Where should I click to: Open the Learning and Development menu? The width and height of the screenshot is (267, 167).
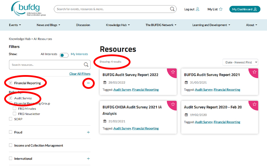pyautogui.click(x=211, y=25)
